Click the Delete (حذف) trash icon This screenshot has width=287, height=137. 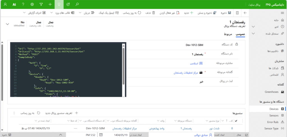(x=154, y=13)
